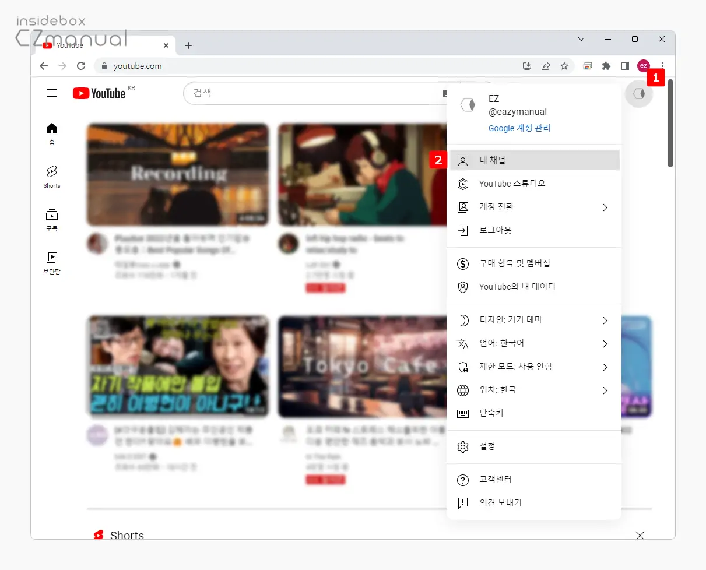706x570 pixels.
Task: Open Chrome tab search chevron
Action: [581, 39]
